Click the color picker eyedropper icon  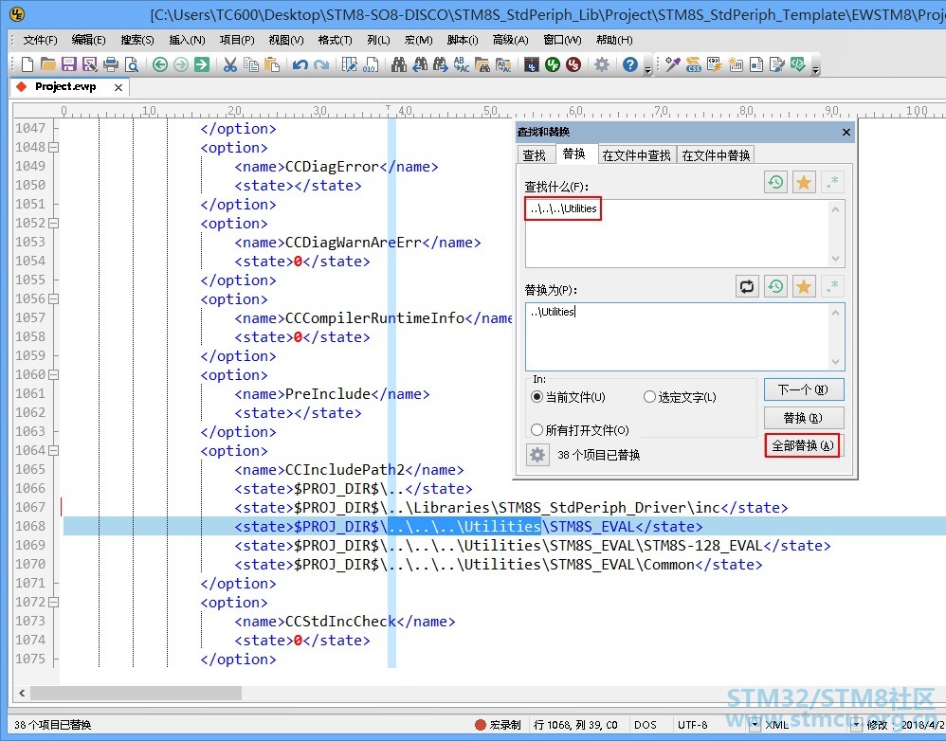tap(673, 64)
